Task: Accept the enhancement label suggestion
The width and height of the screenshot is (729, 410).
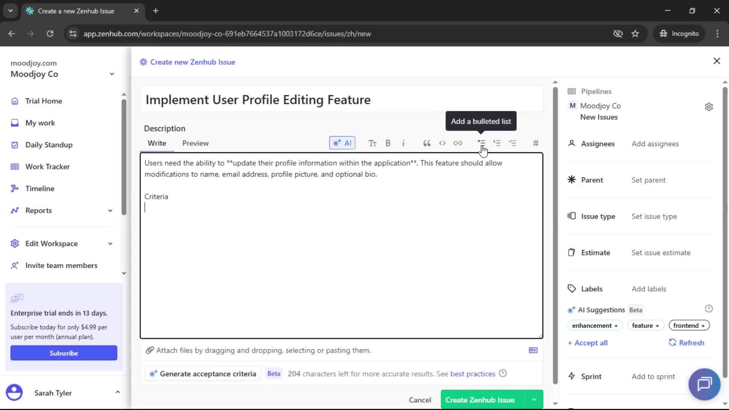Action: (x=594, y=325)
